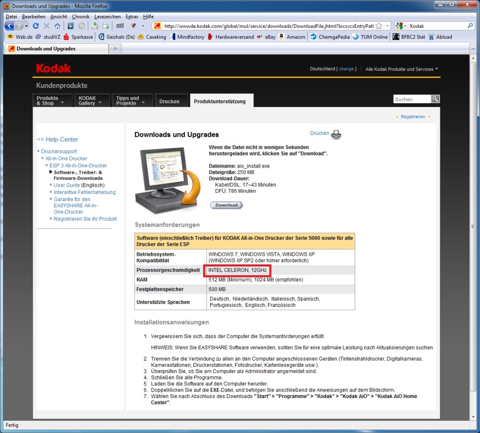The width and height of the screenshot is (480, 433).
Task: Click the Kodak site identity icon in address bar
Action: coord(157,26)
